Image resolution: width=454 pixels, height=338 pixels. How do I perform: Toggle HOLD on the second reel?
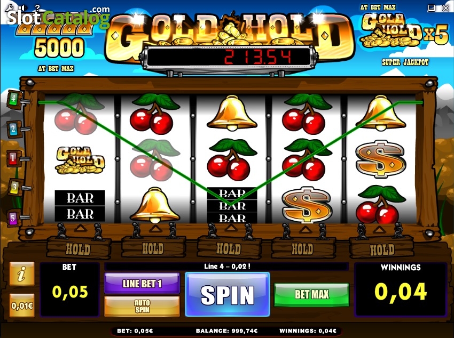153,247
